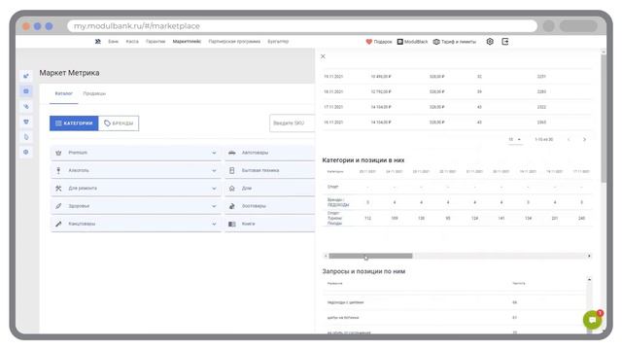The image size is (622, 350).
Task: Click the horizontal scrollbar left arrow
Action: coord(326,256)
